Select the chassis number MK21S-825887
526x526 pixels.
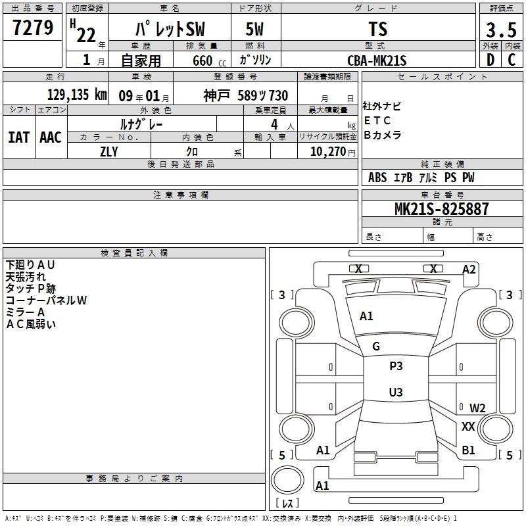(441, 209)
